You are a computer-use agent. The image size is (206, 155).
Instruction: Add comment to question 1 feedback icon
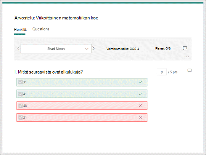click(190, 70)
